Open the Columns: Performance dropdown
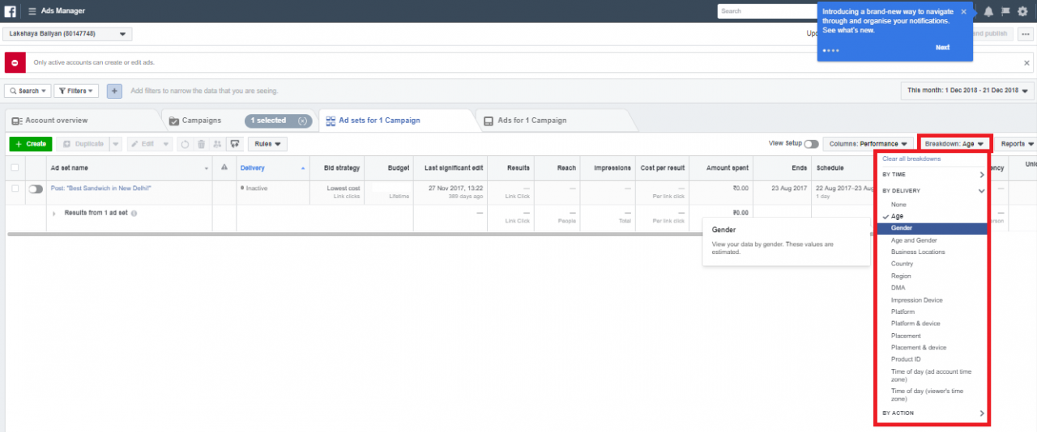The height and width of the screenshot is (432, 1037). (x=868, y=144)
